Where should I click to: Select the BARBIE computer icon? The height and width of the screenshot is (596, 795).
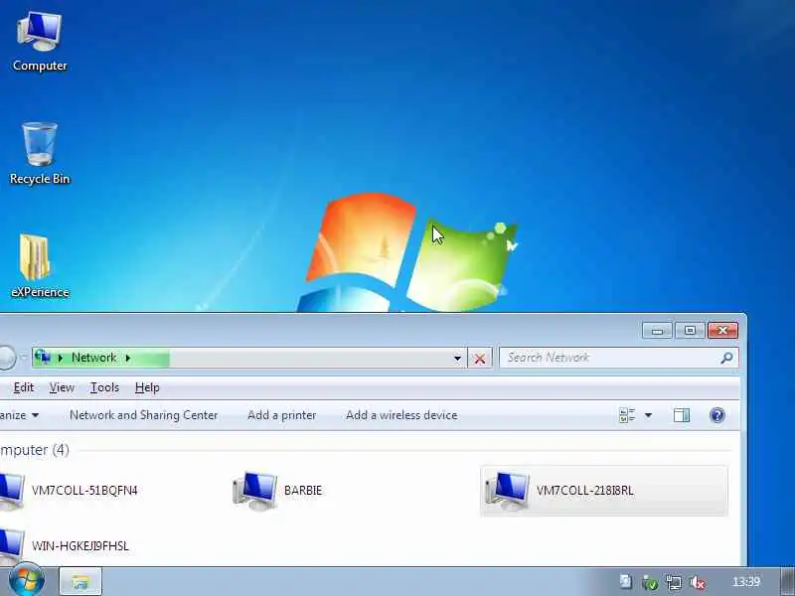pos(255,491)
